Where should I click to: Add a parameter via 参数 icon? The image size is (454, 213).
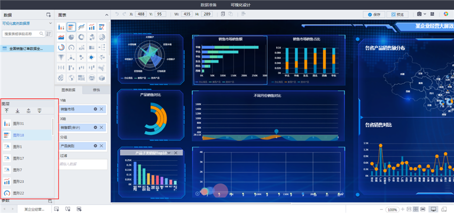coord(50,201)
